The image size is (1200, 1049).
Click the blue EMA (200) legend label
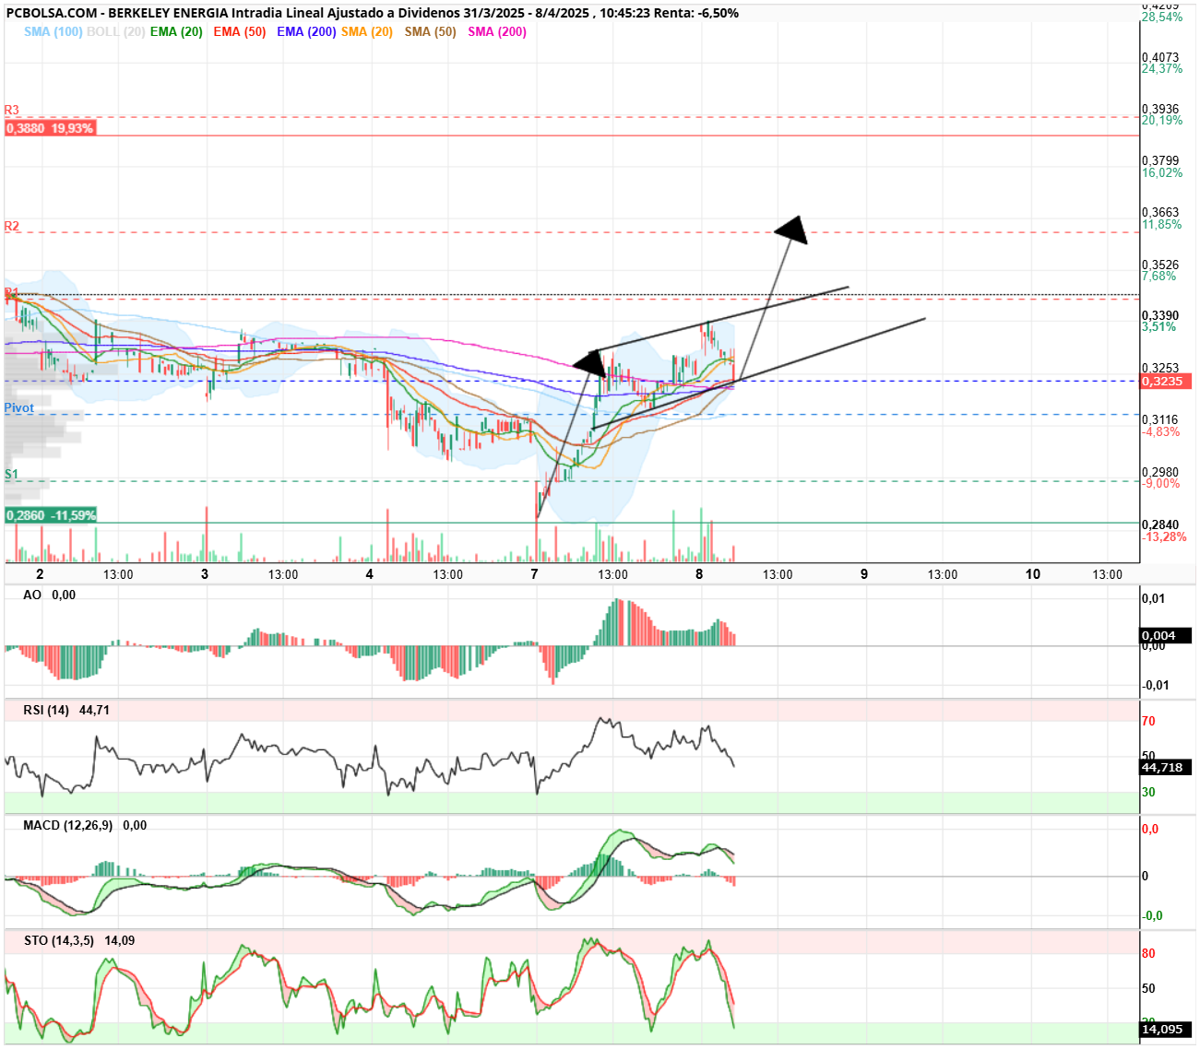tap(306, 31)
